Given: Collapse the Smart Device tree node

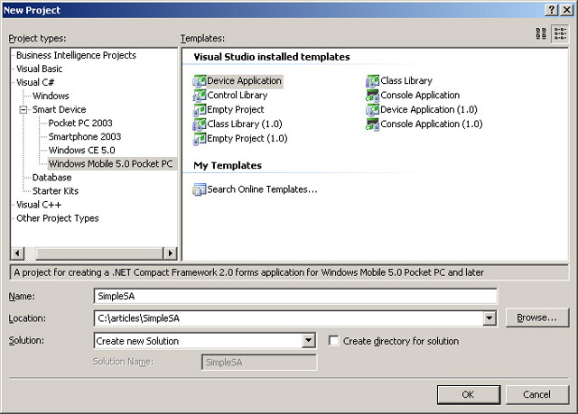Looking at the screenshot, I should tap(23, 109).
